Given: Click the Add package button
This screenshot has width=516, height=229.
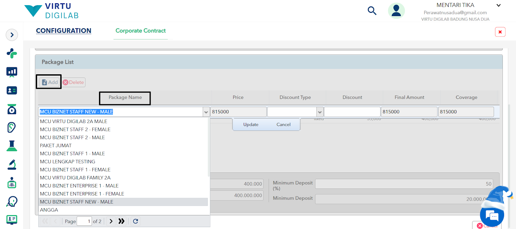Looking at the screenshot, I should pos(50,82).
